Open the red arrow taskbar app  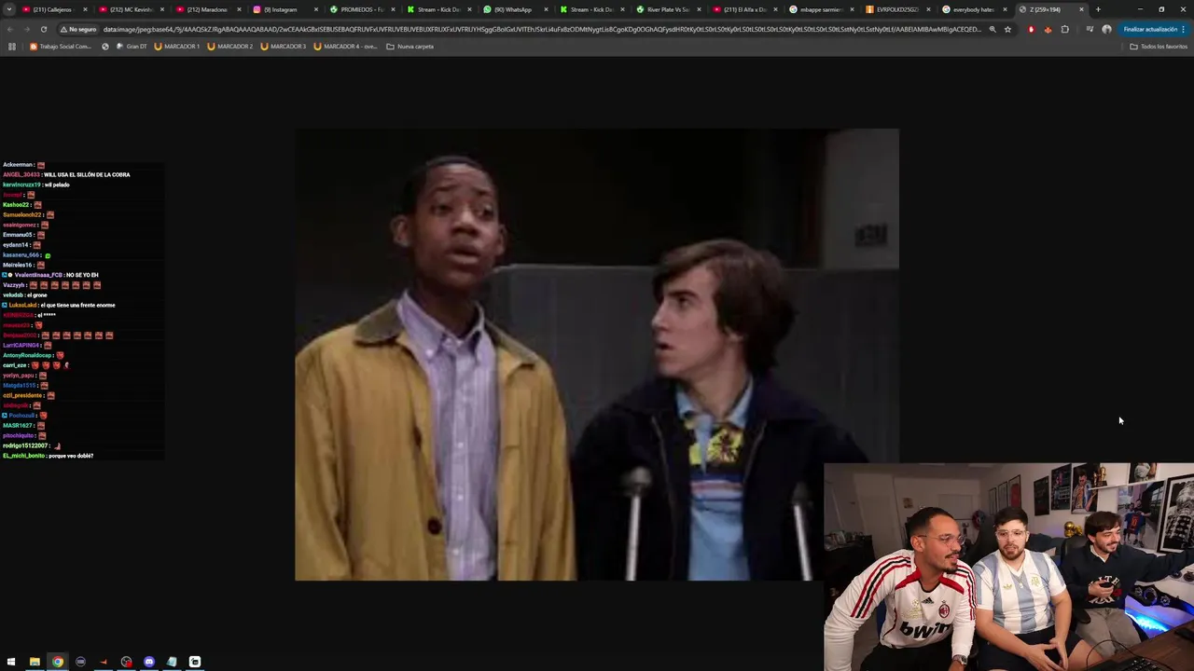pos(104,662)
